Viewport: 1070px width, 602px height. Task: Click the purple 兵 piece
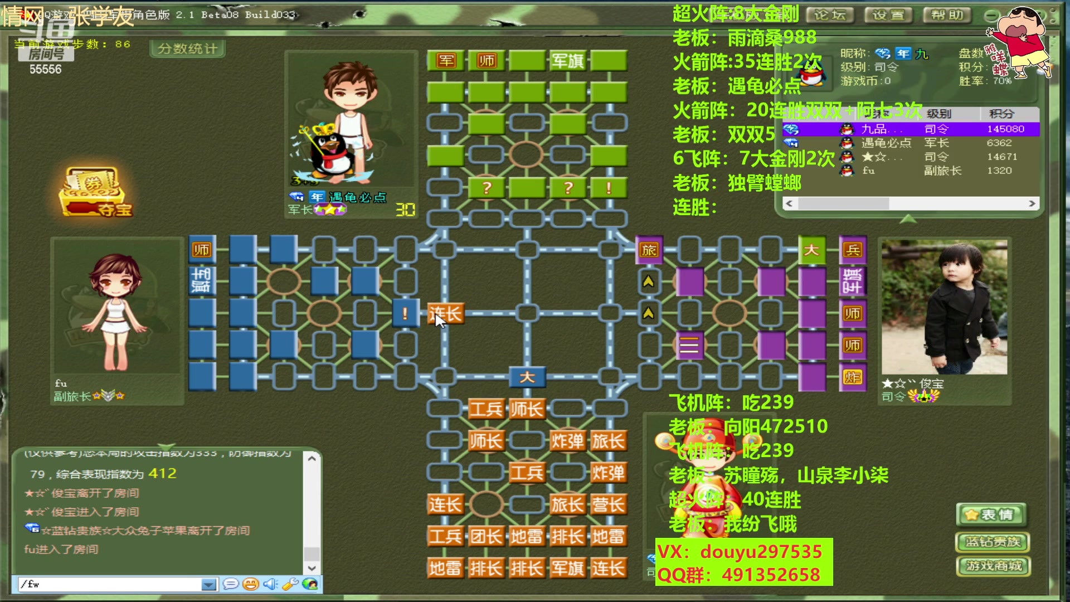coord(853,250)
